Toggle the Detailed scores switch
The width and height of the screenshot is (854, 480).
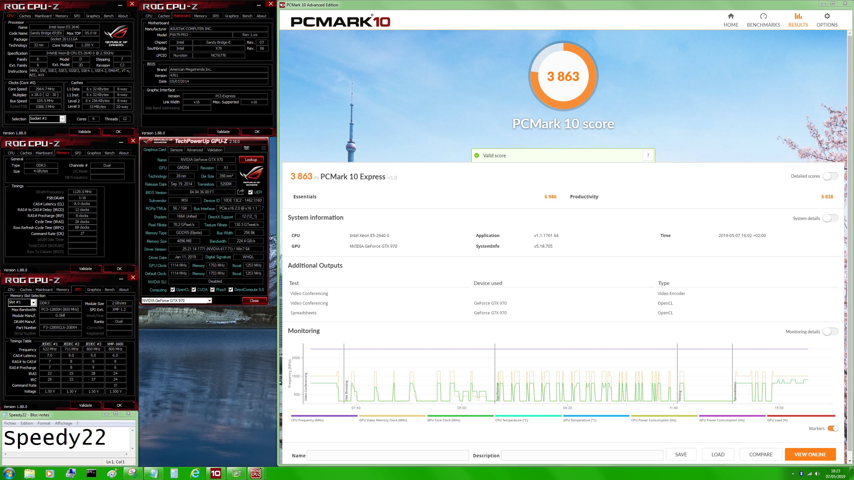pos(830,176)
